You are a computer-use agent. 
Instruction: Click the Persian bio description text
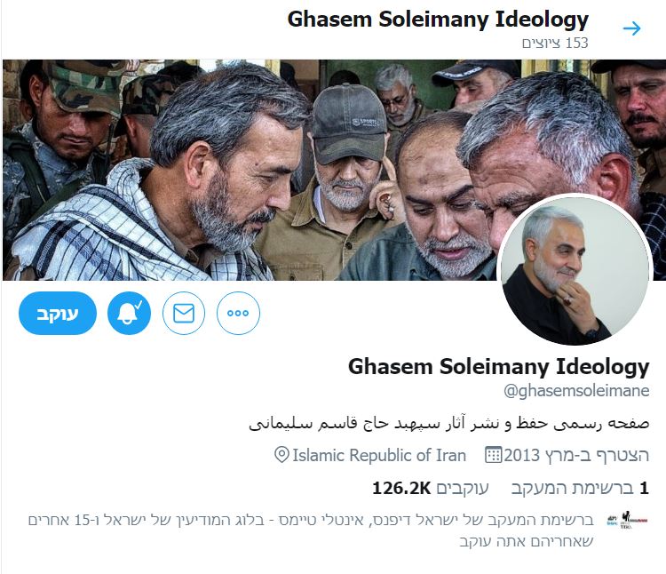click(449, 424)
